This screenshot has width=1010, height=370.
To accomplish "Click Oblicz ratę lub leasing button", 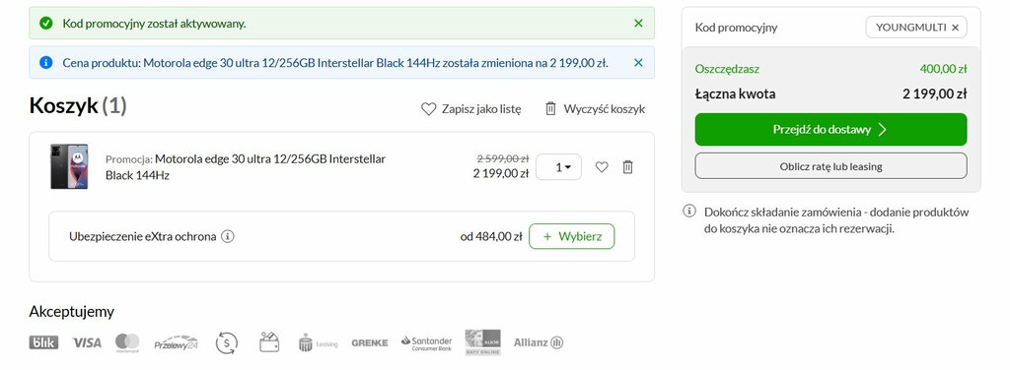I will point(830,166).
